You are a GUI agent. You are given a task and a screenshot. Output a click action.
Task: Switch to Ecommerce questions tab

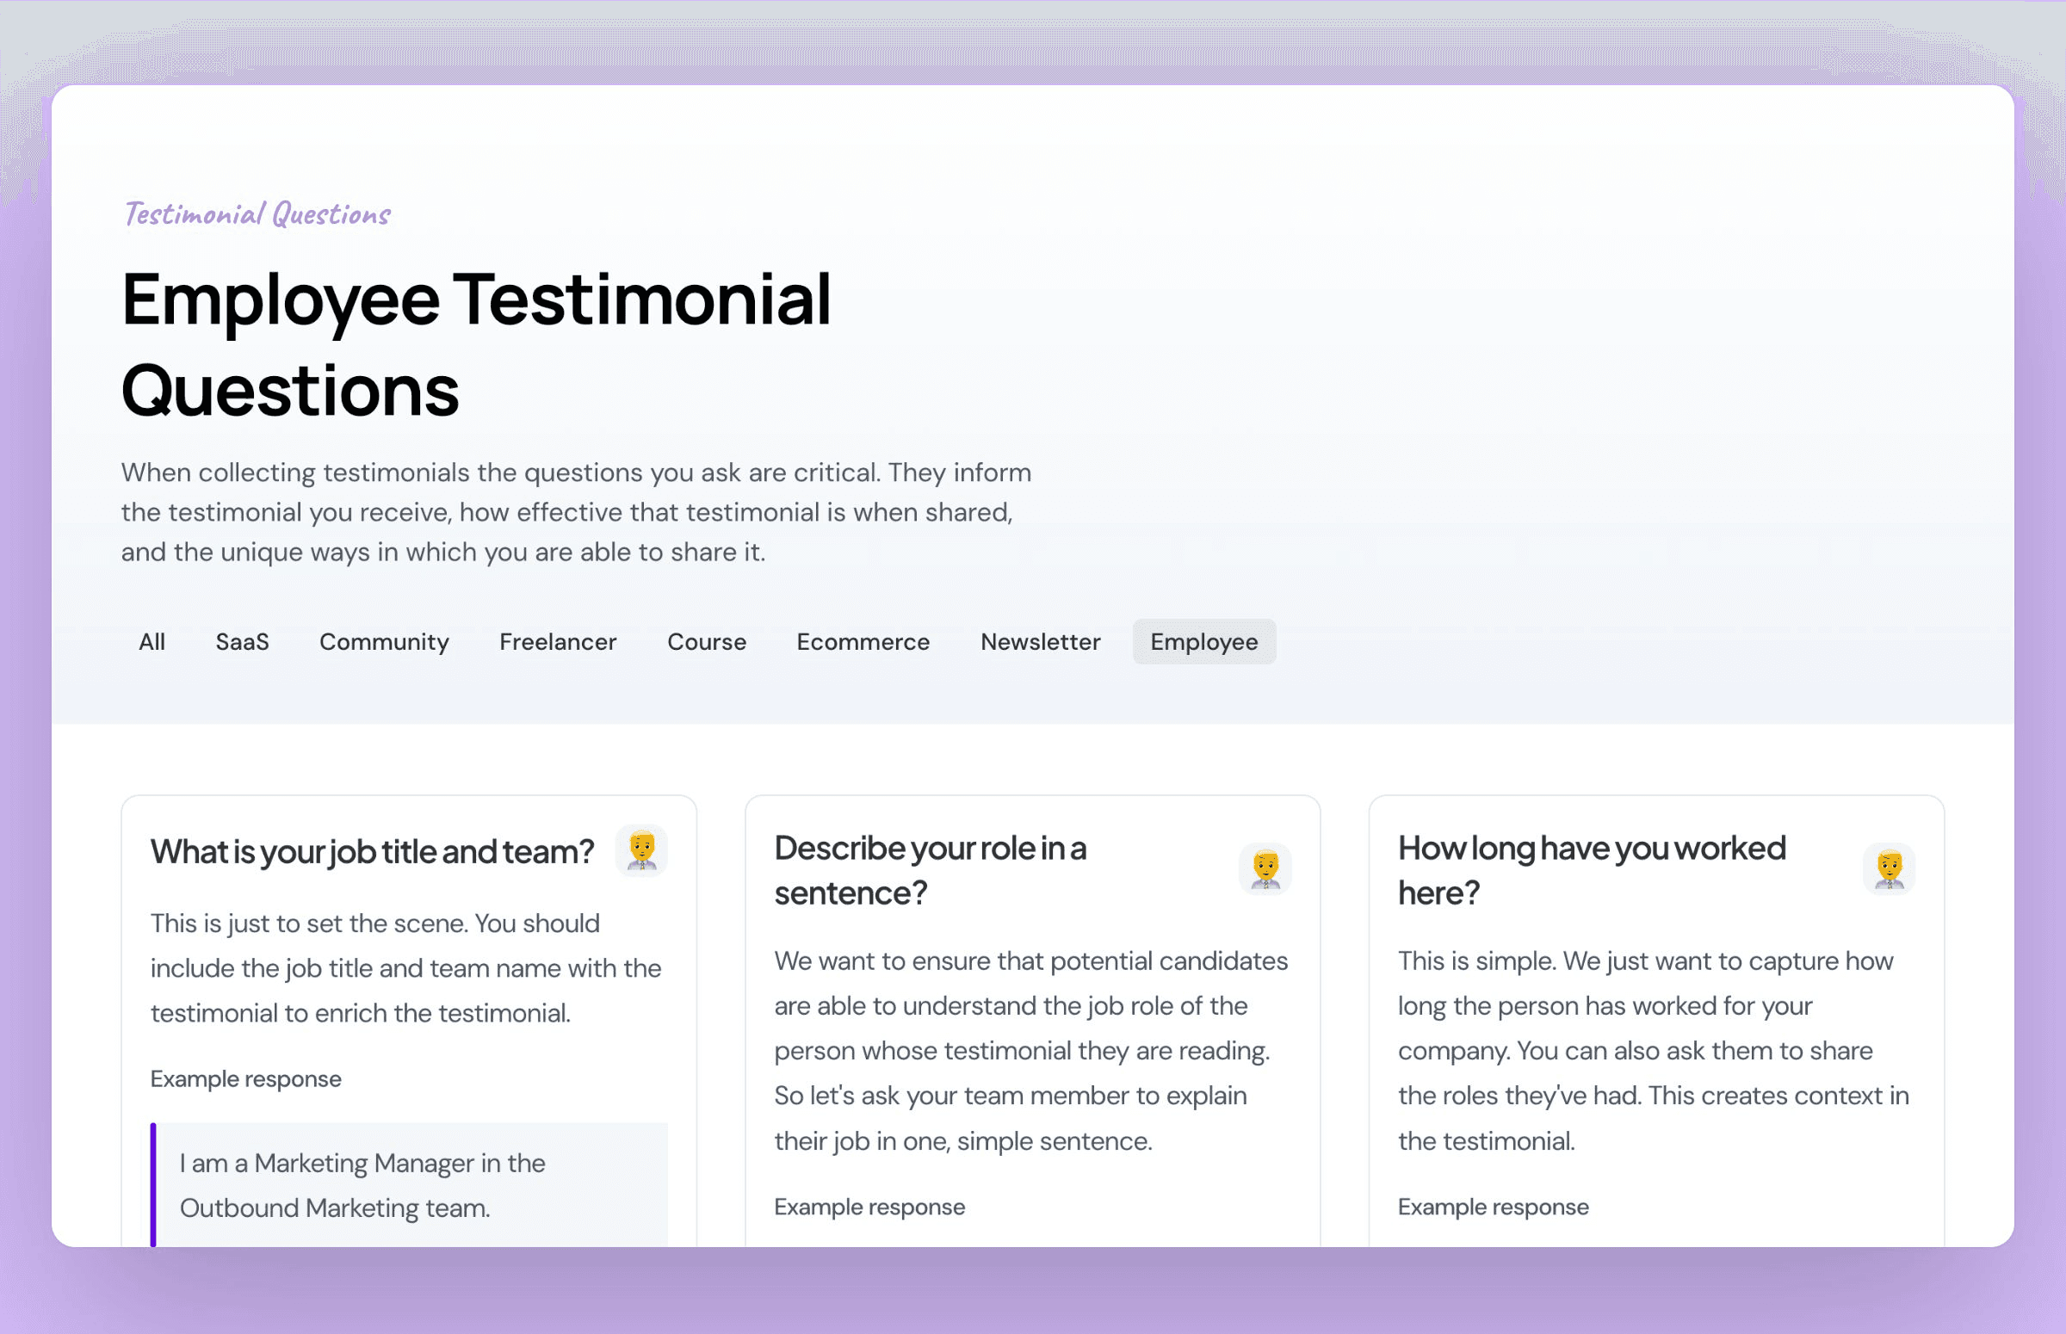click(863, 642)
